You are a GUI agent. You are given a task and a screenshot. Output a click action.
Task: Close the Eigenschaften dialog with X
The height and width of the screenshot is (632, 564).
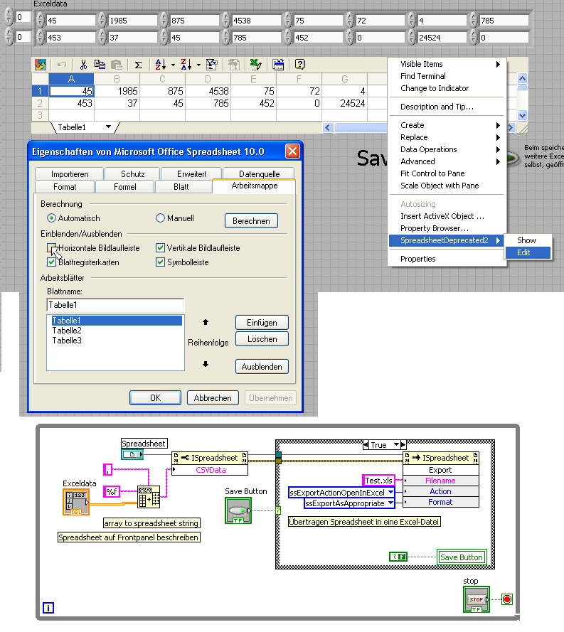(x=292, y=151)
